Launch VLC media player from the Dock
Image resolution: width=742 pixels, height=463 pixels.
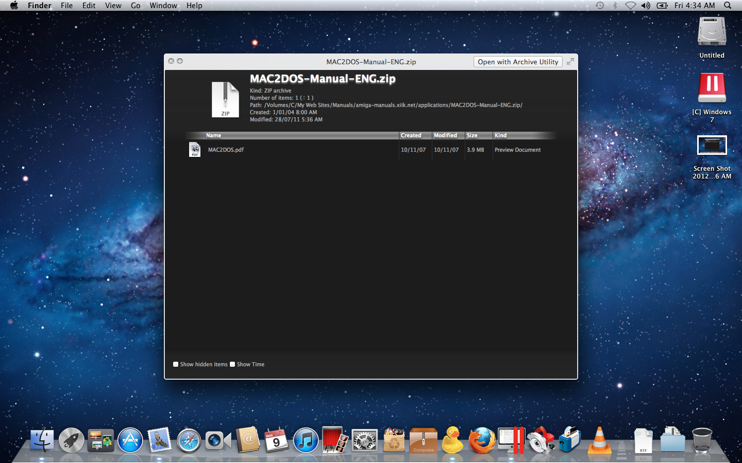599,440
